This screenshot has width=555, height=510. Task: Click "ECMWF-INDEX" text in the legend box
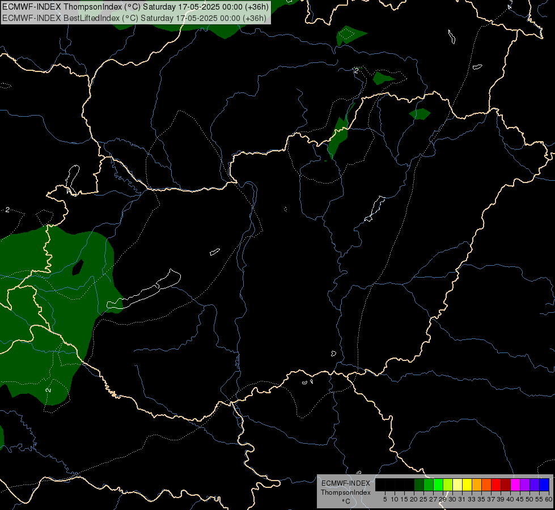(x=346, y=483)
